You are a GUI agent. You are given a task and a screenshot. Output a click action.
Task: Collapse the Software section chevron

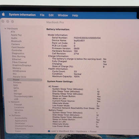(10, 115)
